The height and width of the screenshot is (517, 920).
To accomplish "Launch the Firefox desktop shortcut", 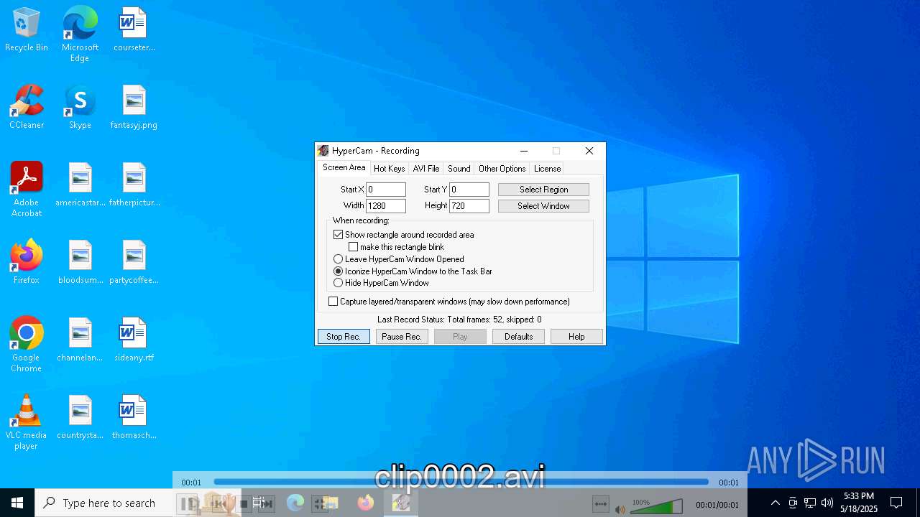I will (x=27, y=262).
